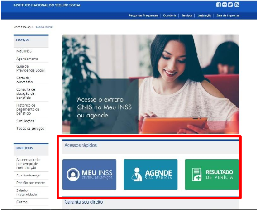Open the Agende sua Perícia tile
The height and width of the screenshot is (210, 258).
[x=151, y=175]
